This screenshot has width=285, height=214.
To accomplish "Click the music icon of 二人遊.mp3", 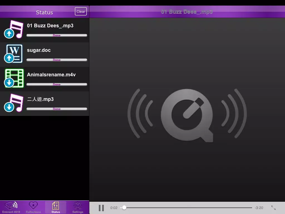I will [14, 103].
